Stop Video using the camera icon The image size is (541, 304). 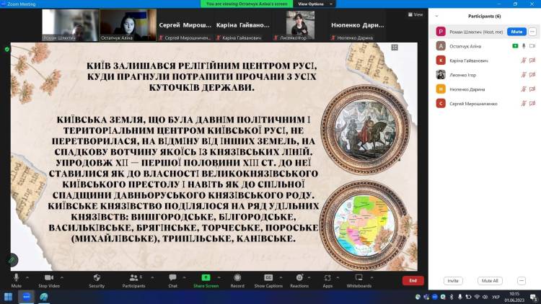(x=49, y=278)
